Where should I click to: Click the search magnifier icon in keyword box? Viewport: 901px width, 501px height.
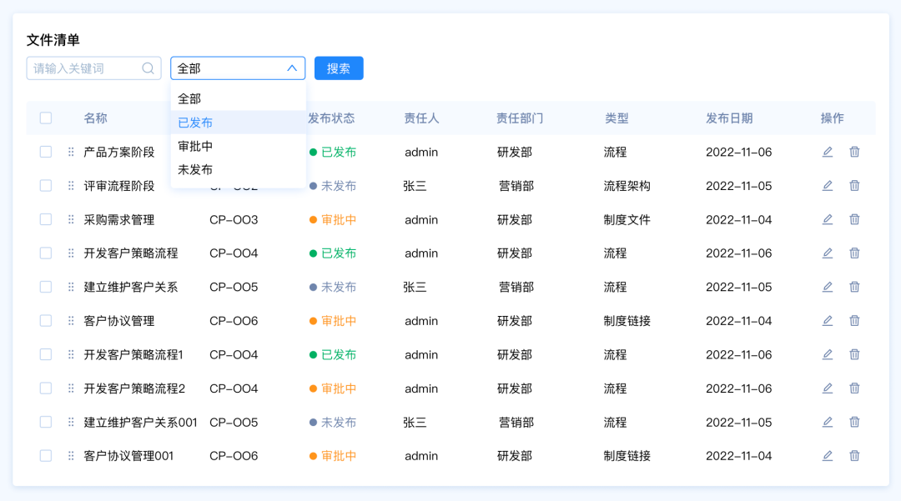coord(148,68)
